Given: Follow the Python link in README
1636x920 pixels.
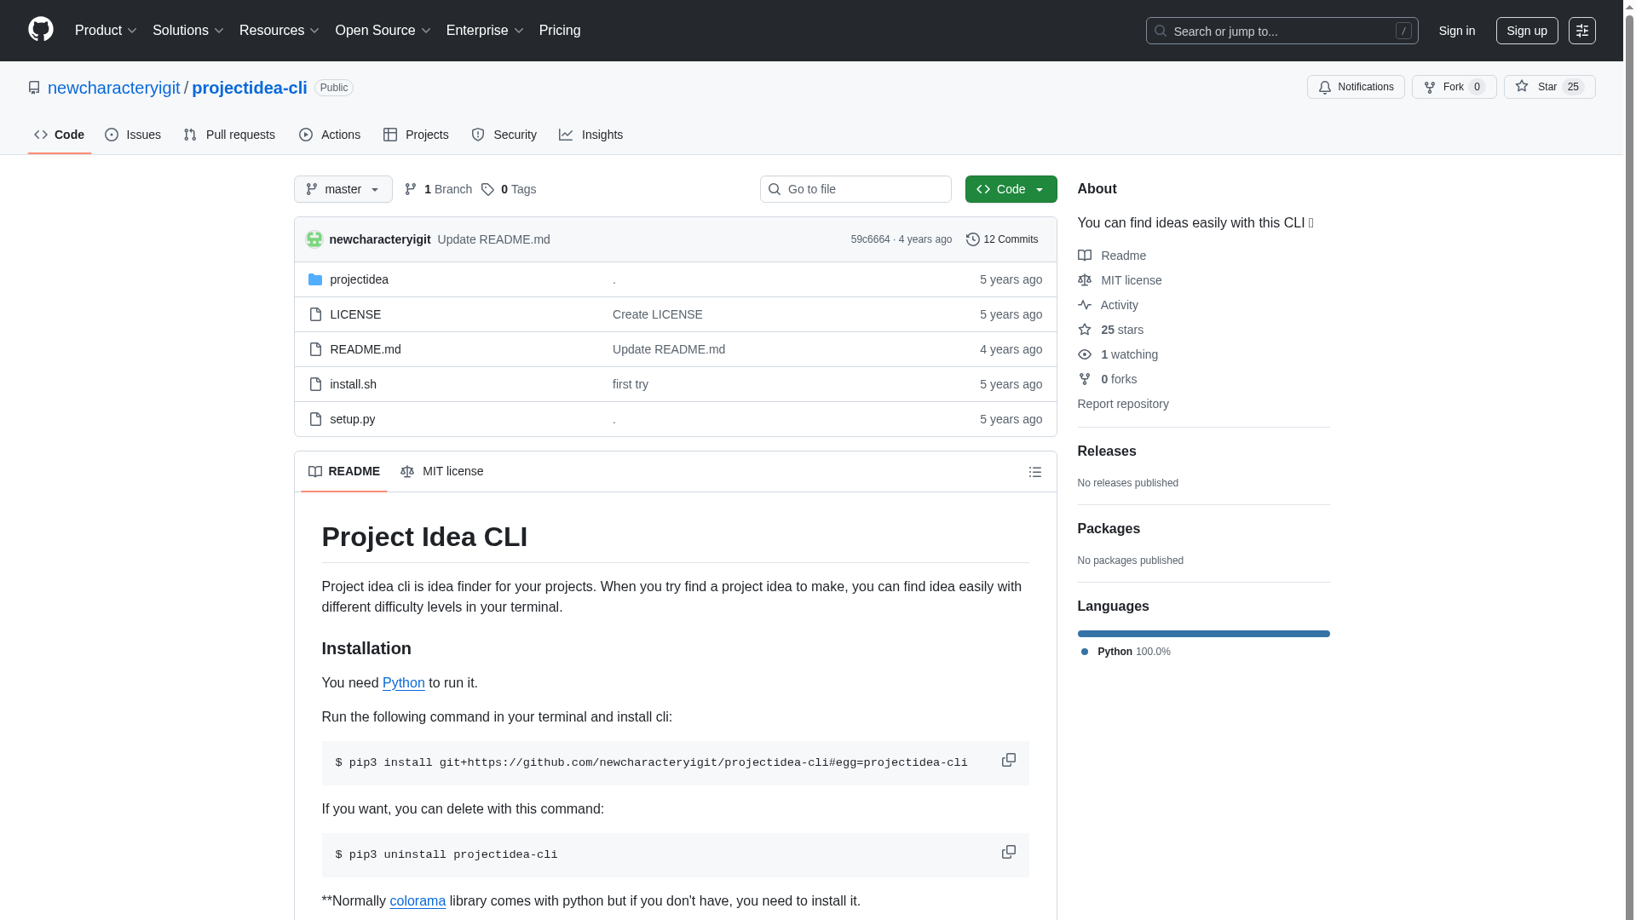Looking at the screenshot, I should tap(403, 683).
